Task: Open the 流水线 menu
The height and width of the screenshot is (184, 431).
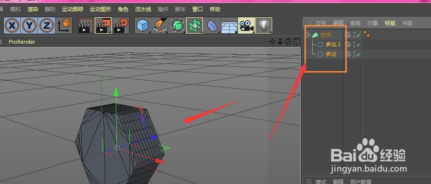Action: (143, 9)
